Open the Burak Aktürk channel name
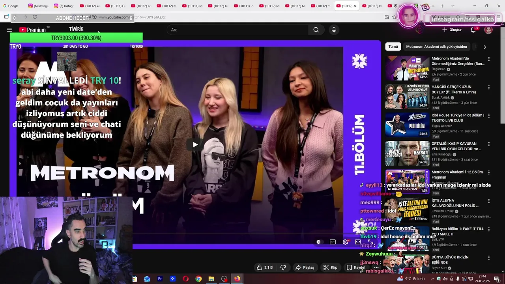505x284 pixels. pos(441,97)
